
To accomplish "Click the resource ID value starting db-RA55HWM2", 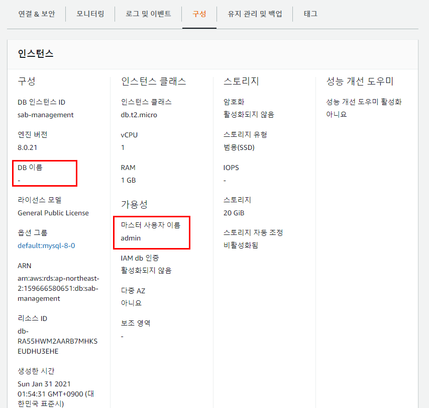I will point(57,341).
